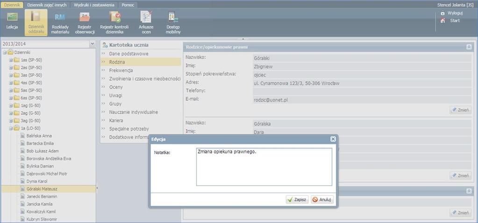Open Arkusze ocen toolbar icon
This screenshot has width=478, height=223.
coord(146,22)
